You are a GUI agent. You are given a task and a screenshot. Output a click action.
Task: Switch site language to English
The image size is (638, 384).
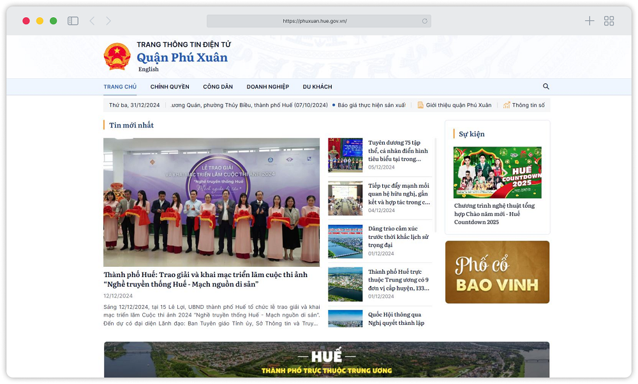[149, 69]
